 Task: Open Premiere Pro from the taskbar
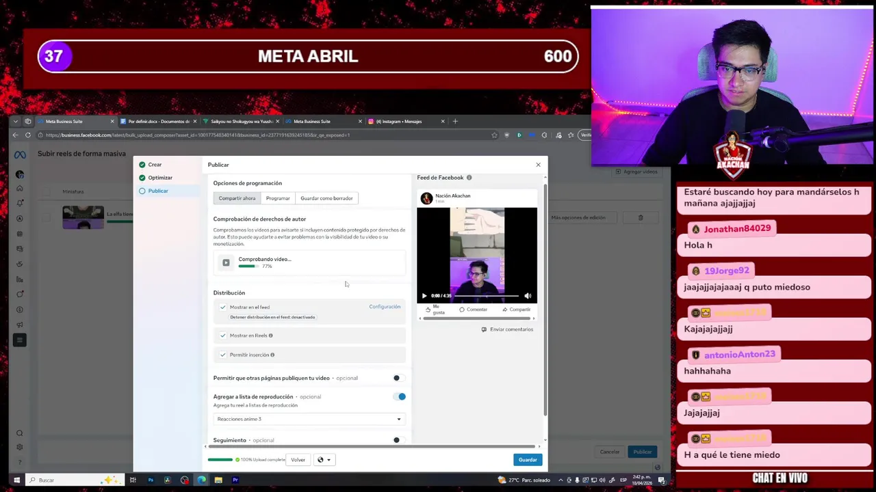(x=235, y=480)
